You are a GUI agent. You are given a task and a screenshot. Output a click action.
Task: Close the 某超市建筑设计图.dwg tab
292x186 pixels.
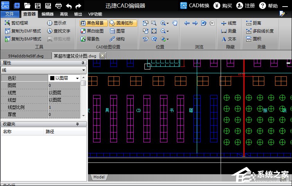pyautogui.click(x=102, y=56)
